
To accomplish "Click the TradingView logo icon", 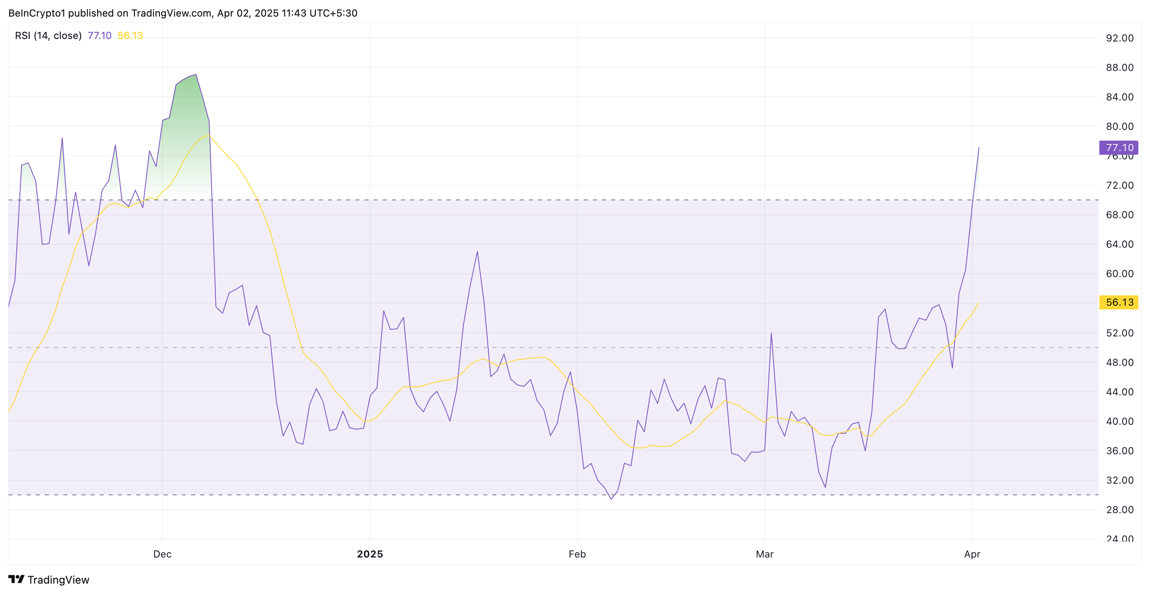I will [x=17, y=579].
